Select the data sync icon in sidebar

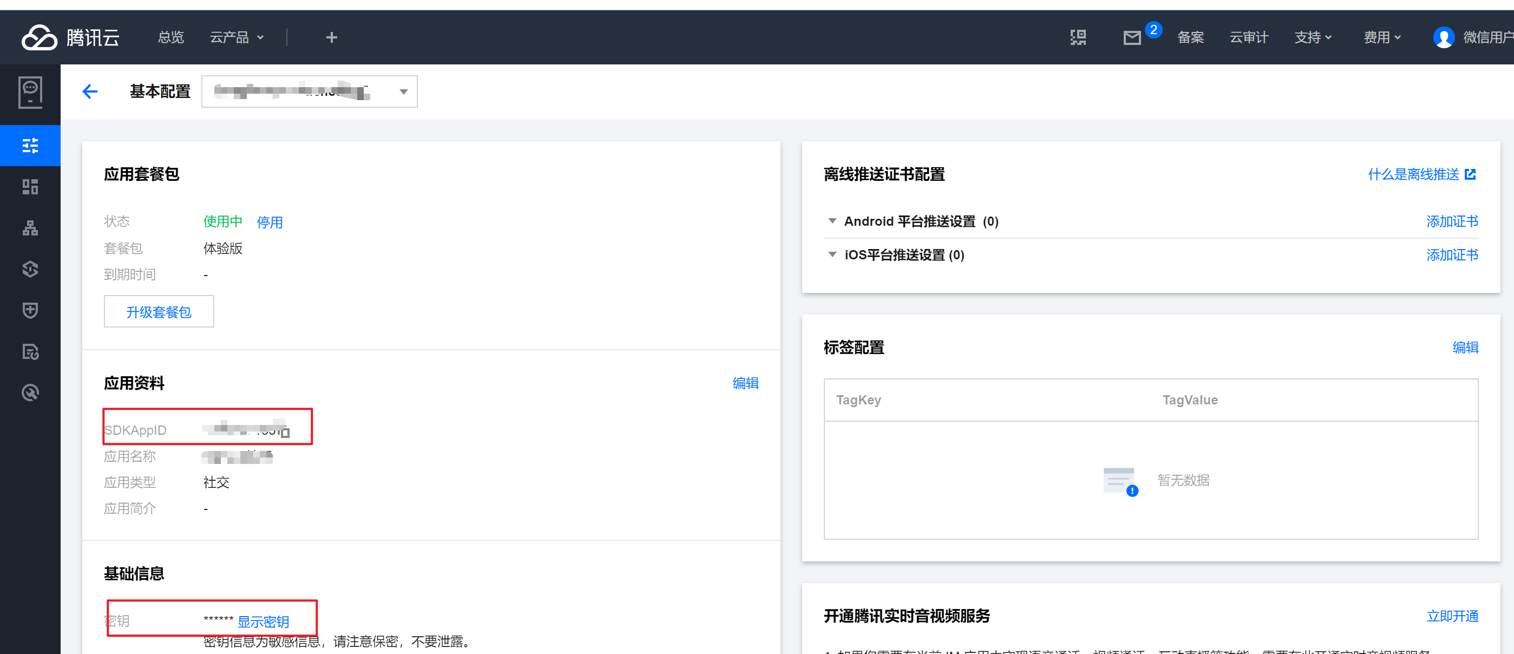30,269
